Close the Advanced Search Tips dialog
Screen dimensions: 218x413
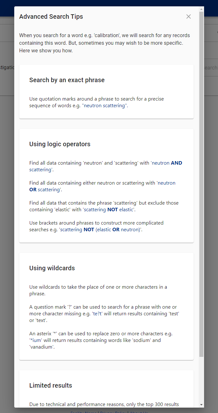click(x=188, y=16)
